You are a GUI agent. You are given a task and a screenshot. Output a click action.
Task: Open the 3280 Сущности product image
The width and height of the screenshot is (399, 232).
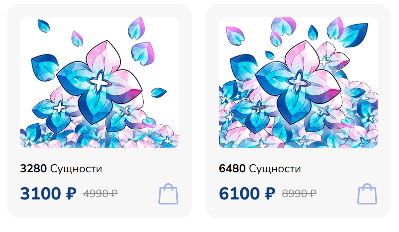pyautogui.click(x=99, y=83)
